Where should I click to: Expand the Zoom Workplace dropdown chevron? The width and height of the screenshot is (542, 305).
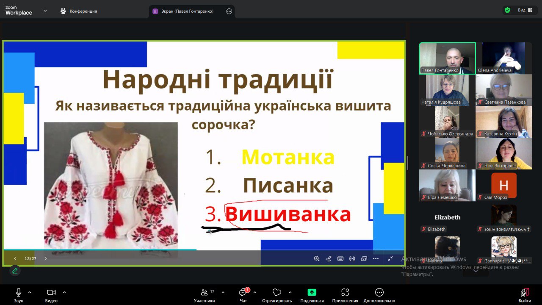point(45,11)
